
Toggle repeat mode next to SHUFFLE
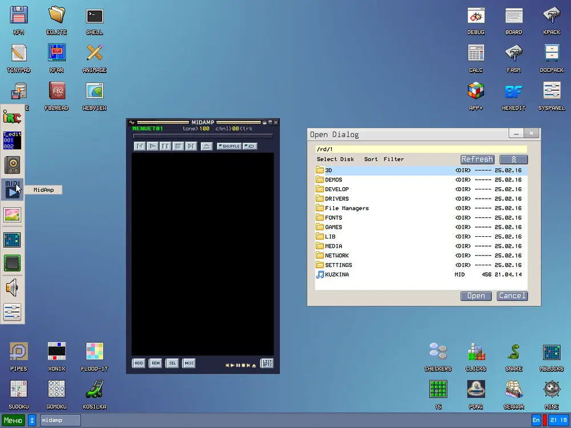pos(250,146)
